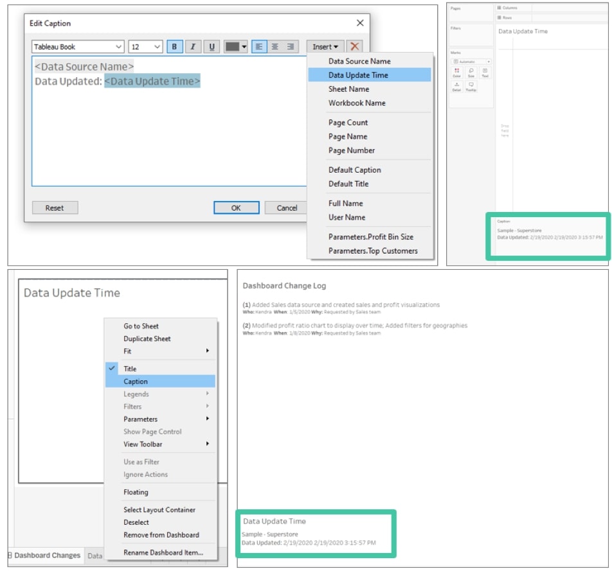
Task: Click the Text button on Marks card
Action: tap(485, 73)
